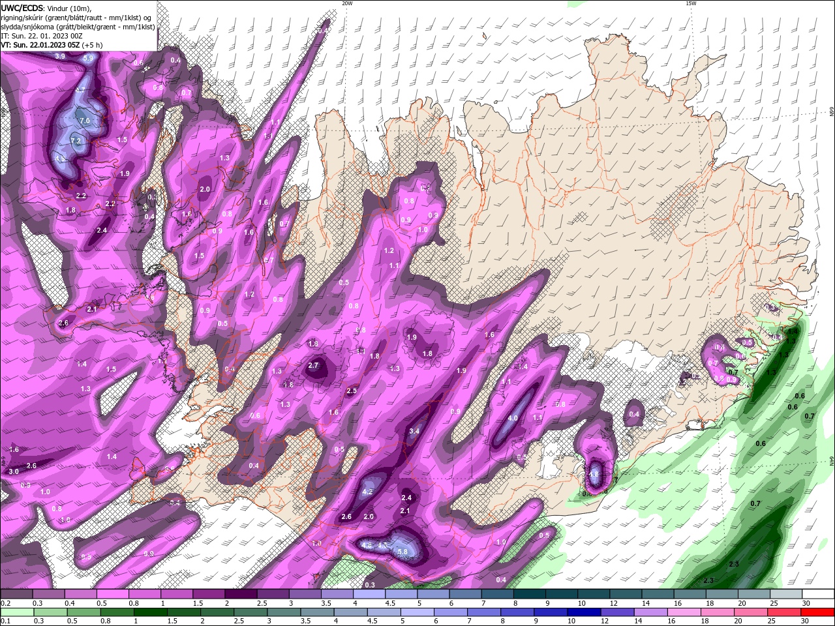This screenshot has height=626, width=835.
Task: Click the "UWC/ECDS: Vindur (10m)" title text
Action: (46, 8)
